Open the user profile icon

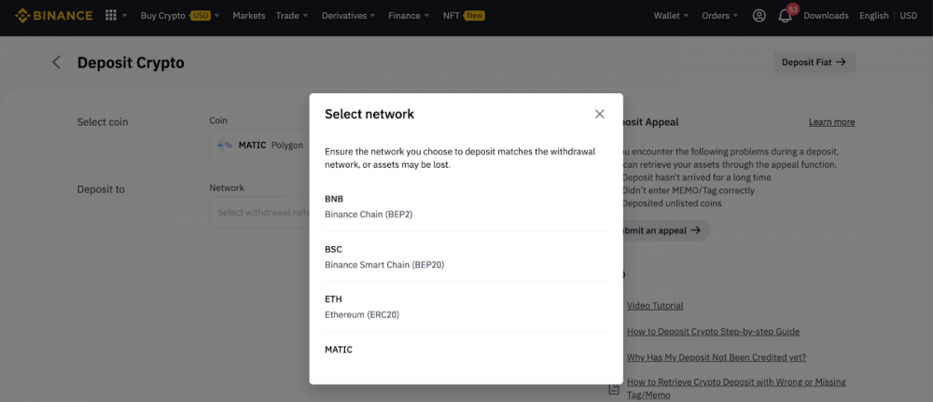coord(759,16)
